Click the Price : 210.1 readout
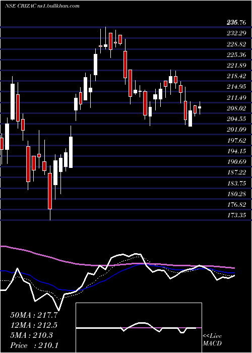 point(34,345)
